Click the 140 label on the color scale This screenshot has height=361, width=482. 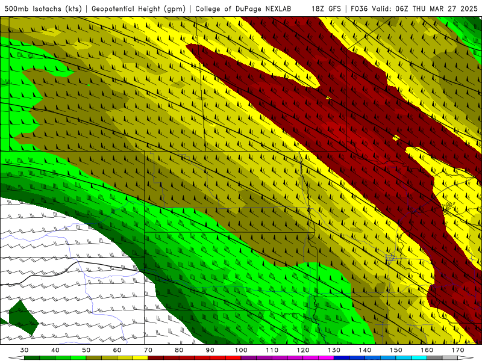[365, 350]
